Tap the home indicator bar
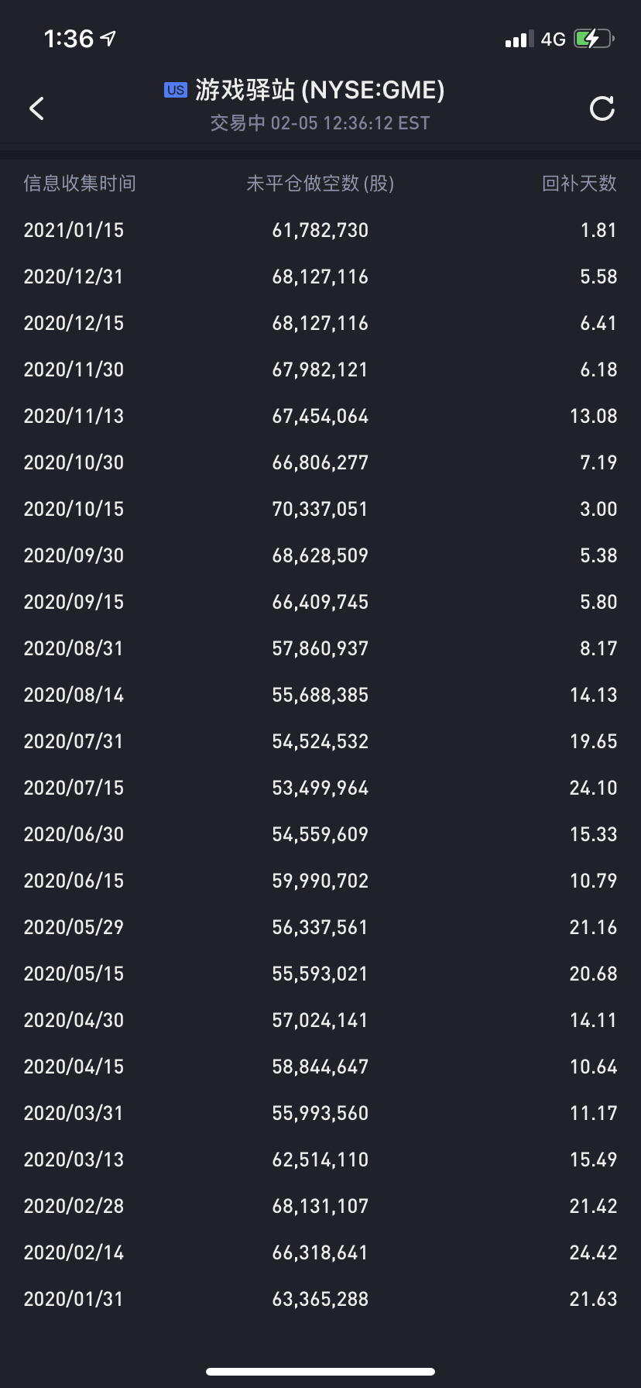This screenshot has width=641, height=1388. tap(320, 1372)
